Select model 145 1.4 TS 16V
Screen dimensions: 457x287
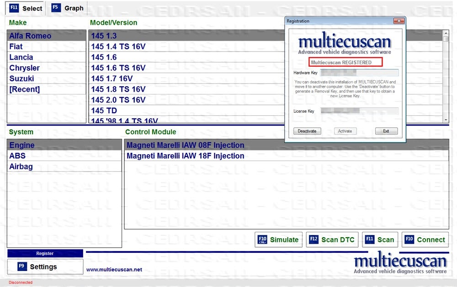[x=186, y=47]
